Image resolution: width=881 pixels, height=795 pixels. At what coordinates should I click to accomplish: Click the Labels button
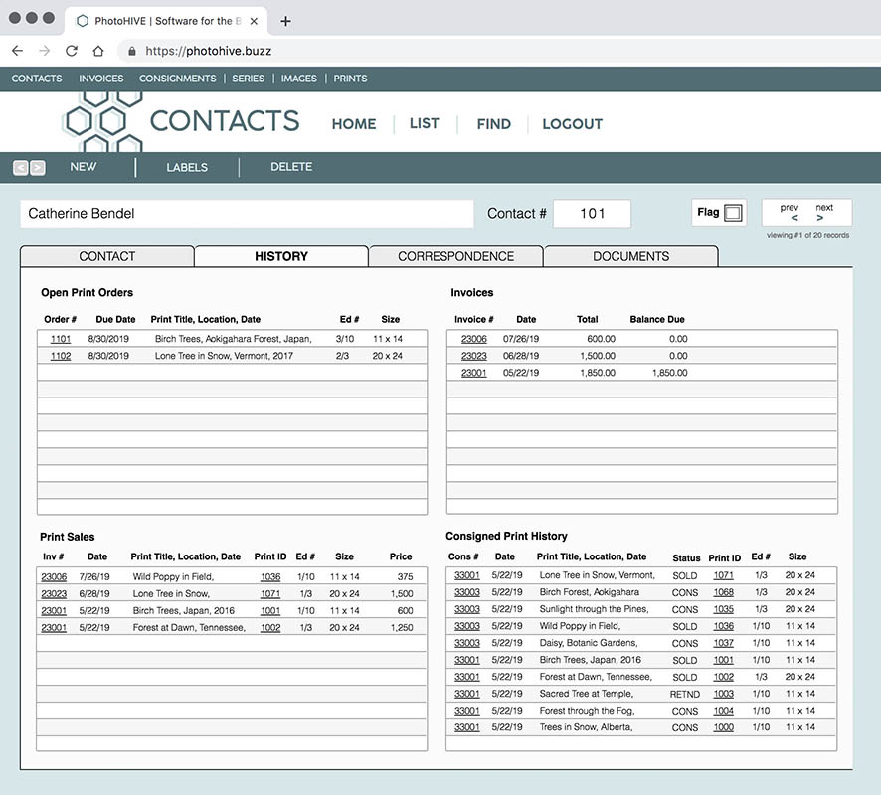pos(187,167)
